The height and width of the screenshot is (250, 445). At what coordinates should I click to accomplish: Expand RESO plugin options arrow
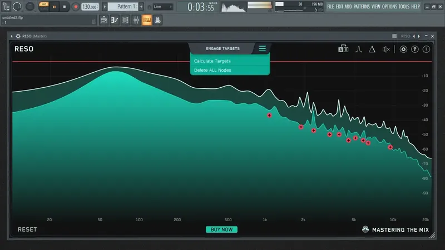point(12,36)
